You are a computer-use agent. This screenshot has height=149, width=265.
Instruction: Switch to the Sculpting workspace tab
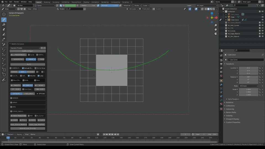point(56,2)
